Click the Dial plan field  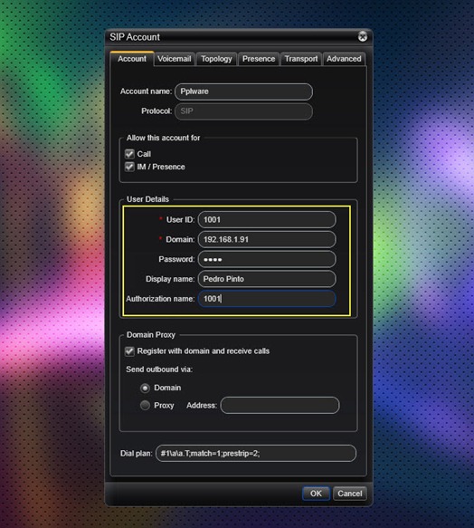[256, 453]
